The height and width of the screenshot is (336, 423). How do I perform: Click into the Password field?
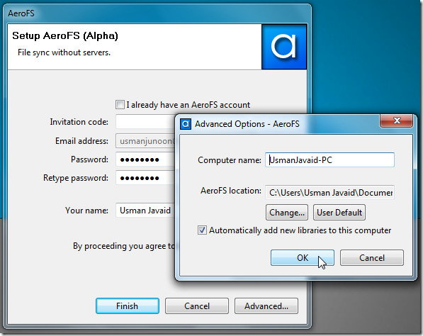click(x=145, y=159)
